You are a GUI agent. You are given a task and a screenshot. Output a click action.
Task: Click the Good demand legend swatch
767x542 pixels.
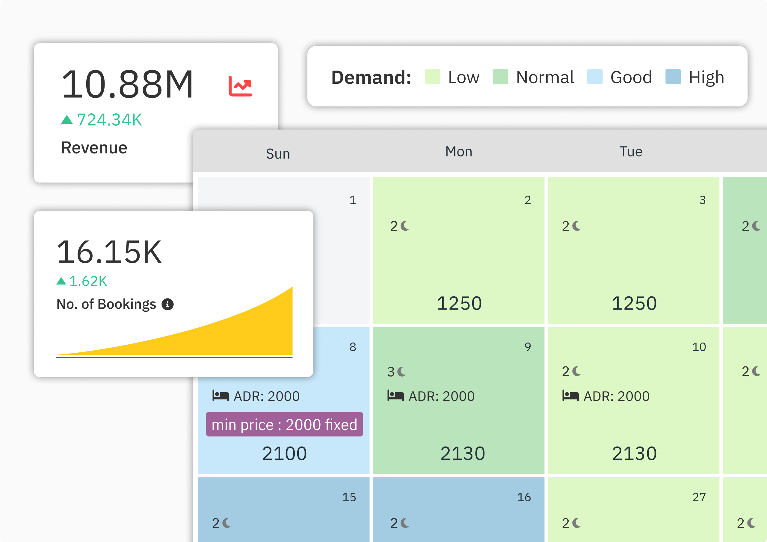coord(595,77)
